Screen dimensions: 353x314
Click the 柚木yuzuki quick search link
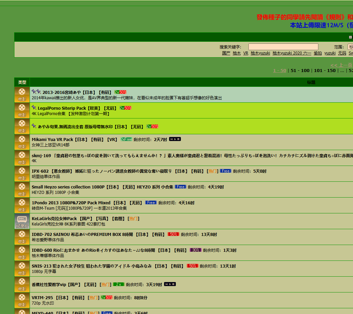tap(260, 53)
